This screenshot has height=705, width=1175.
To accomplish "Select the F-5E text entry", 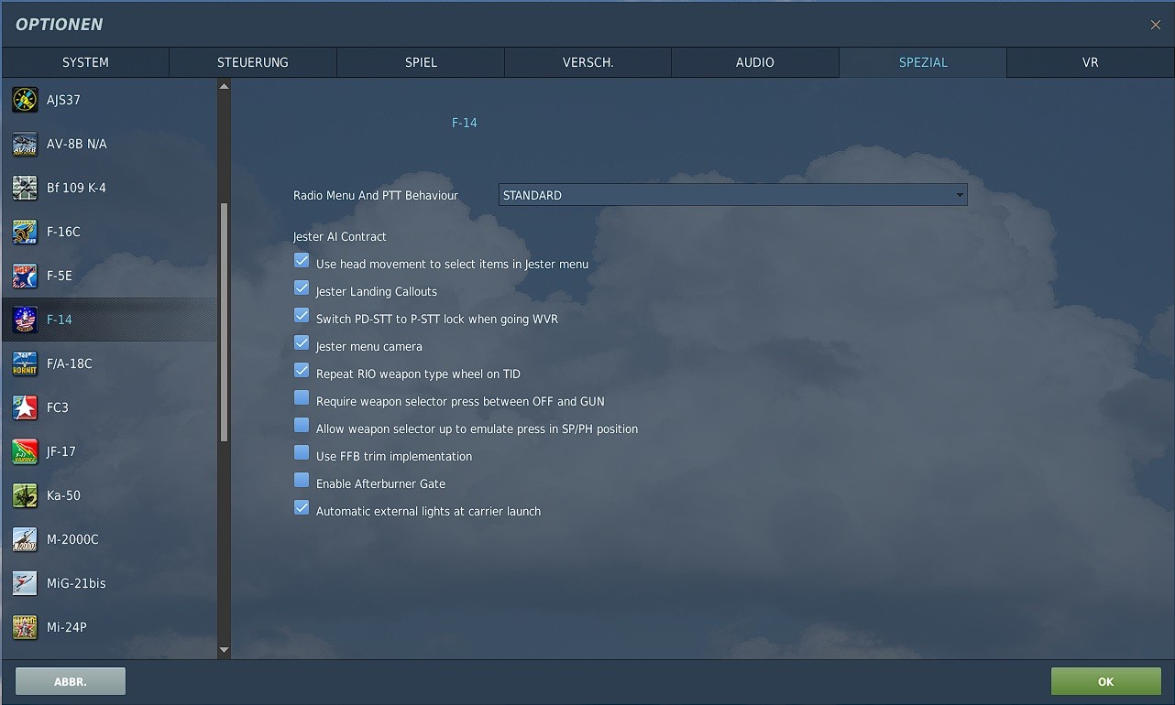I will coord(60,276).
